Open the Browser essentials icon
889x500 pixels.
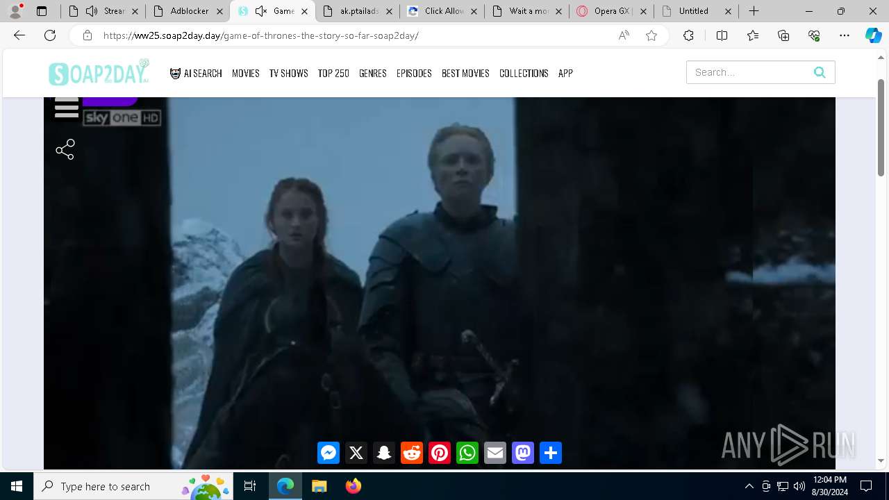[x=814, y=35]
